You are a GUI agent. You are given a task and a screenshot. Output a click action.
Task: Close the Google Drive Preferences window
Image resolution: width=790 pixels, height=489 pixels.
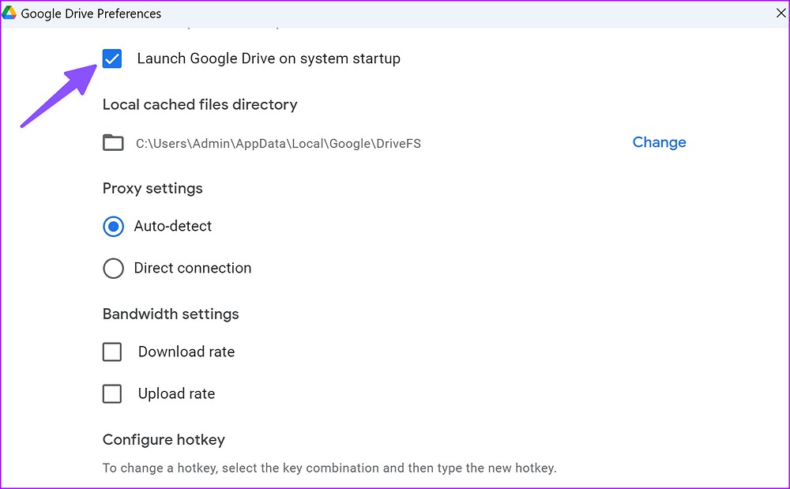[x=780, y=13]
